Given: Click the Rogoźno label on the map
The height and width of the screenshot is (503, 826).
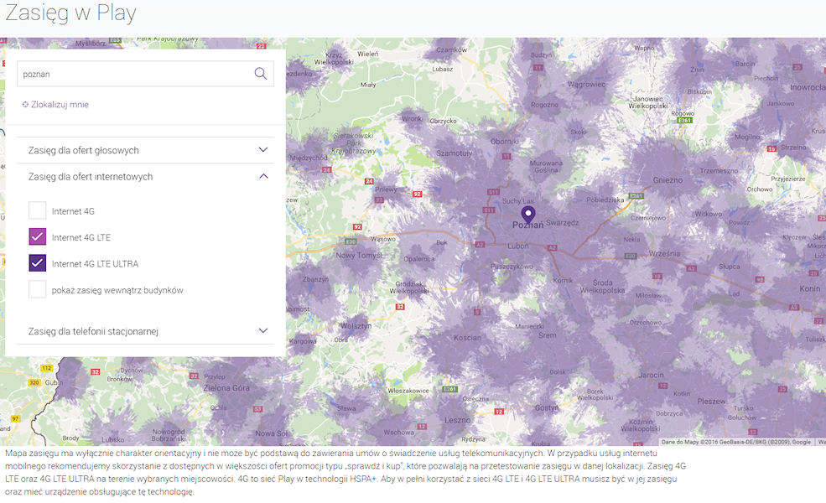Looking at the screenshot, I should (544, 105).
